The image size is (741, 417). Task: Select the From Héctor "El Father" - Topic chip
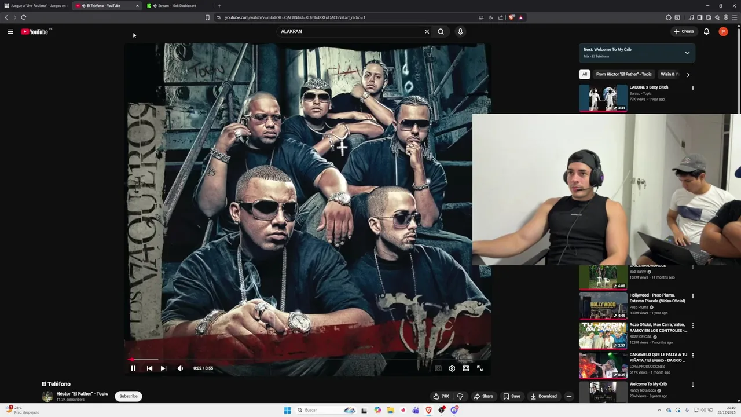(624, 74)
